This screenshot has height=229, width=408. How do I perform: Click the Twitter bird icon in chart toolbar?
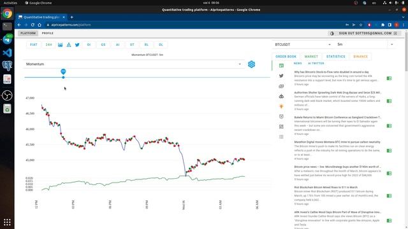coord(77,45)
